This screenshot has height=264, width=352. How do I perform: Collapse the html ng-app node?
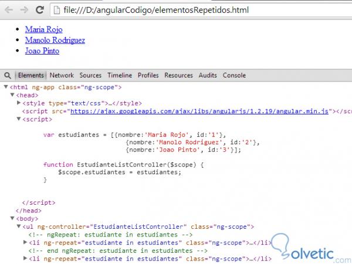(6, 87)
